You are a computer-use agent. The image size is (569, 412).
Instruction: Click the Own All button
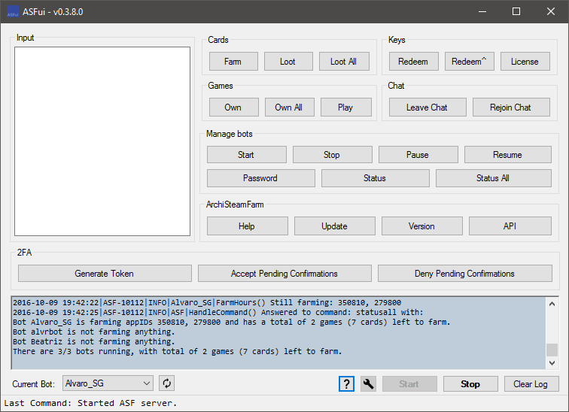[289, 108]
